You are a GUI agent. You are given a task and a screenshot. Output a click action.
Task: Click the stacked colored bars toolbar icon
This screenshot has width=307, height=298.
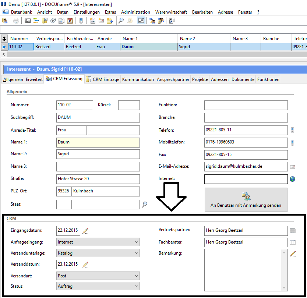[x=36, y=21]
